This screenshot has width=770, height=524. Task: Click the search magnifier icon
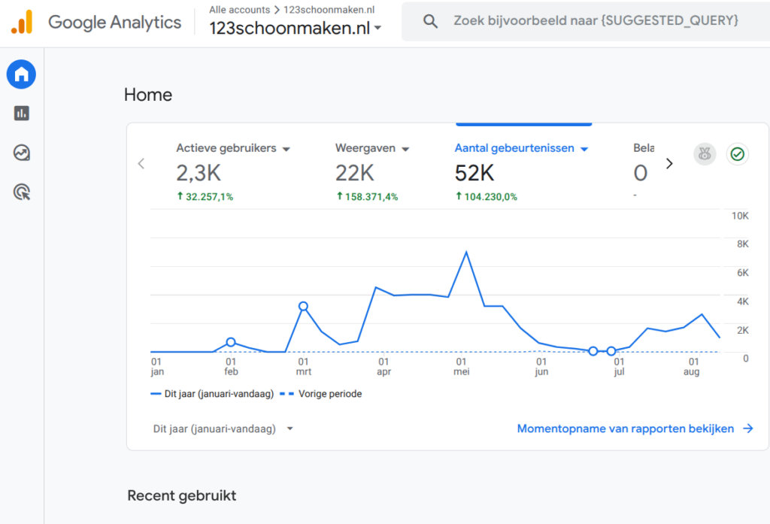tap(430, 21)
